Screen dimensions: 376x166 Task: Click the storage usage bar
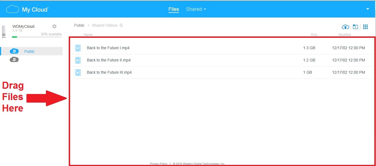pyautogui.click(x=37, y=37)
